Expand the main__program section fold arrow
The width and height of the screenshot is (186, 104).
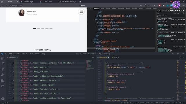[13, 85]
